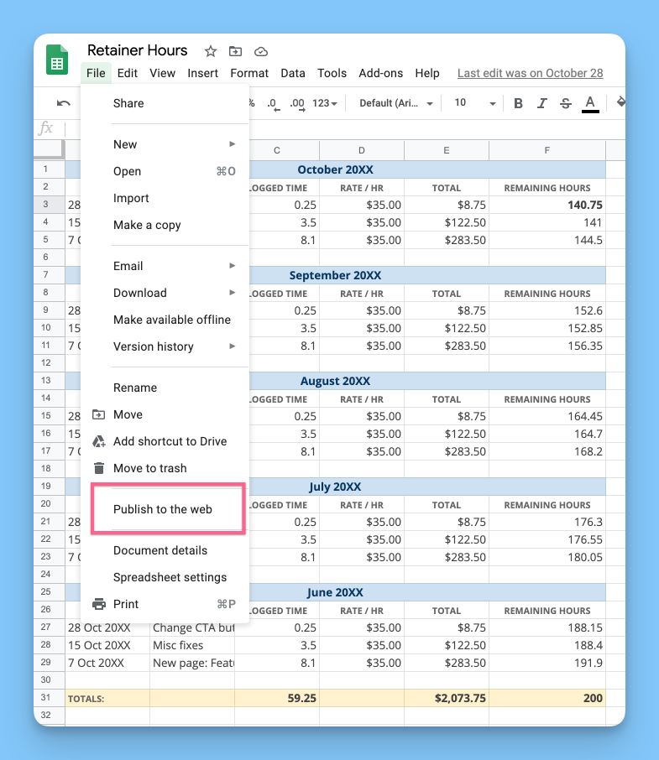Image resolution: width=659 pixels, height=760 pixels.
Task: Click the 28 Oct 20XX cell in row 27
Action: pyautogui.click(x=107, y=627)
